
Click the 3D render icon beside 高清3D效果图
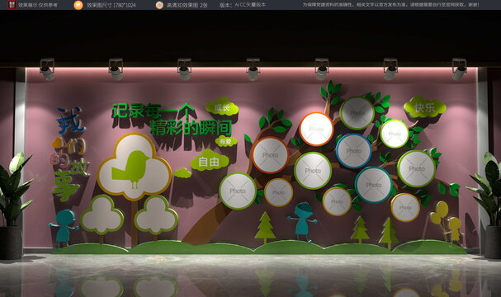(159, 5)
